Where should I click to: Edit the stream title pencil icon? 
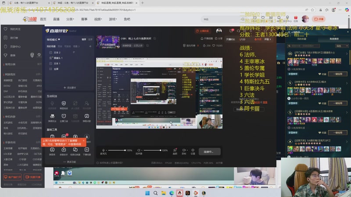155,39
